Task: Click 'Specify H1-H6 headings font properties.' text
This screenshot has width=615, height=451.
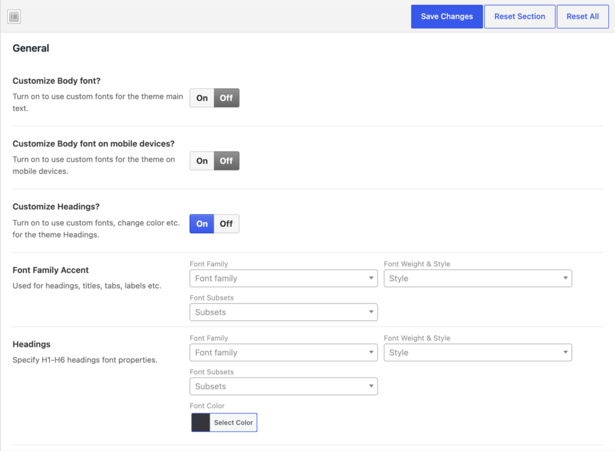Action: coord(85,360)
